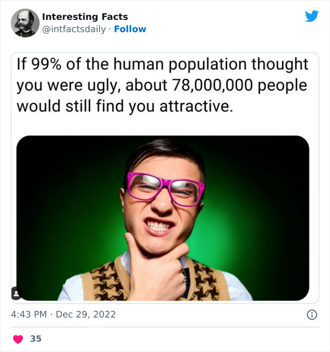This screenshot has height=352, width=330.
Task: Click the 35 likes count
Action: tap(35, 339)
